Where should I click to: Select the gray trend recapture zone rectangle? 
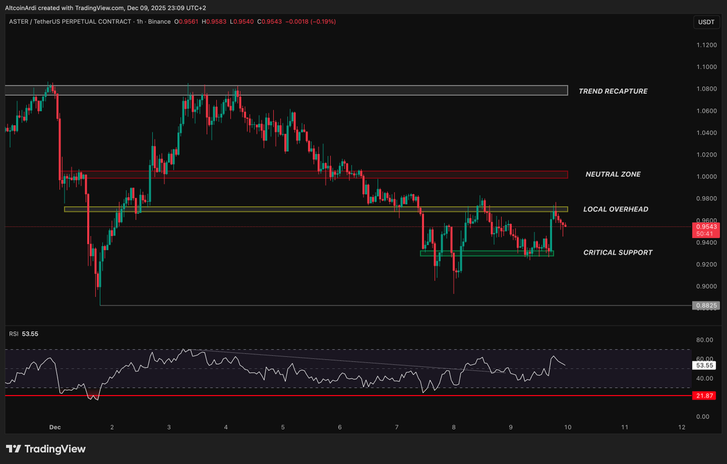(286, 91)
